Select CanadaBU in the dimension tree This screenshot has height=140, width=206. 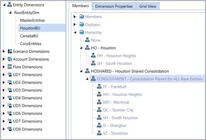click(x=29, y=36)
